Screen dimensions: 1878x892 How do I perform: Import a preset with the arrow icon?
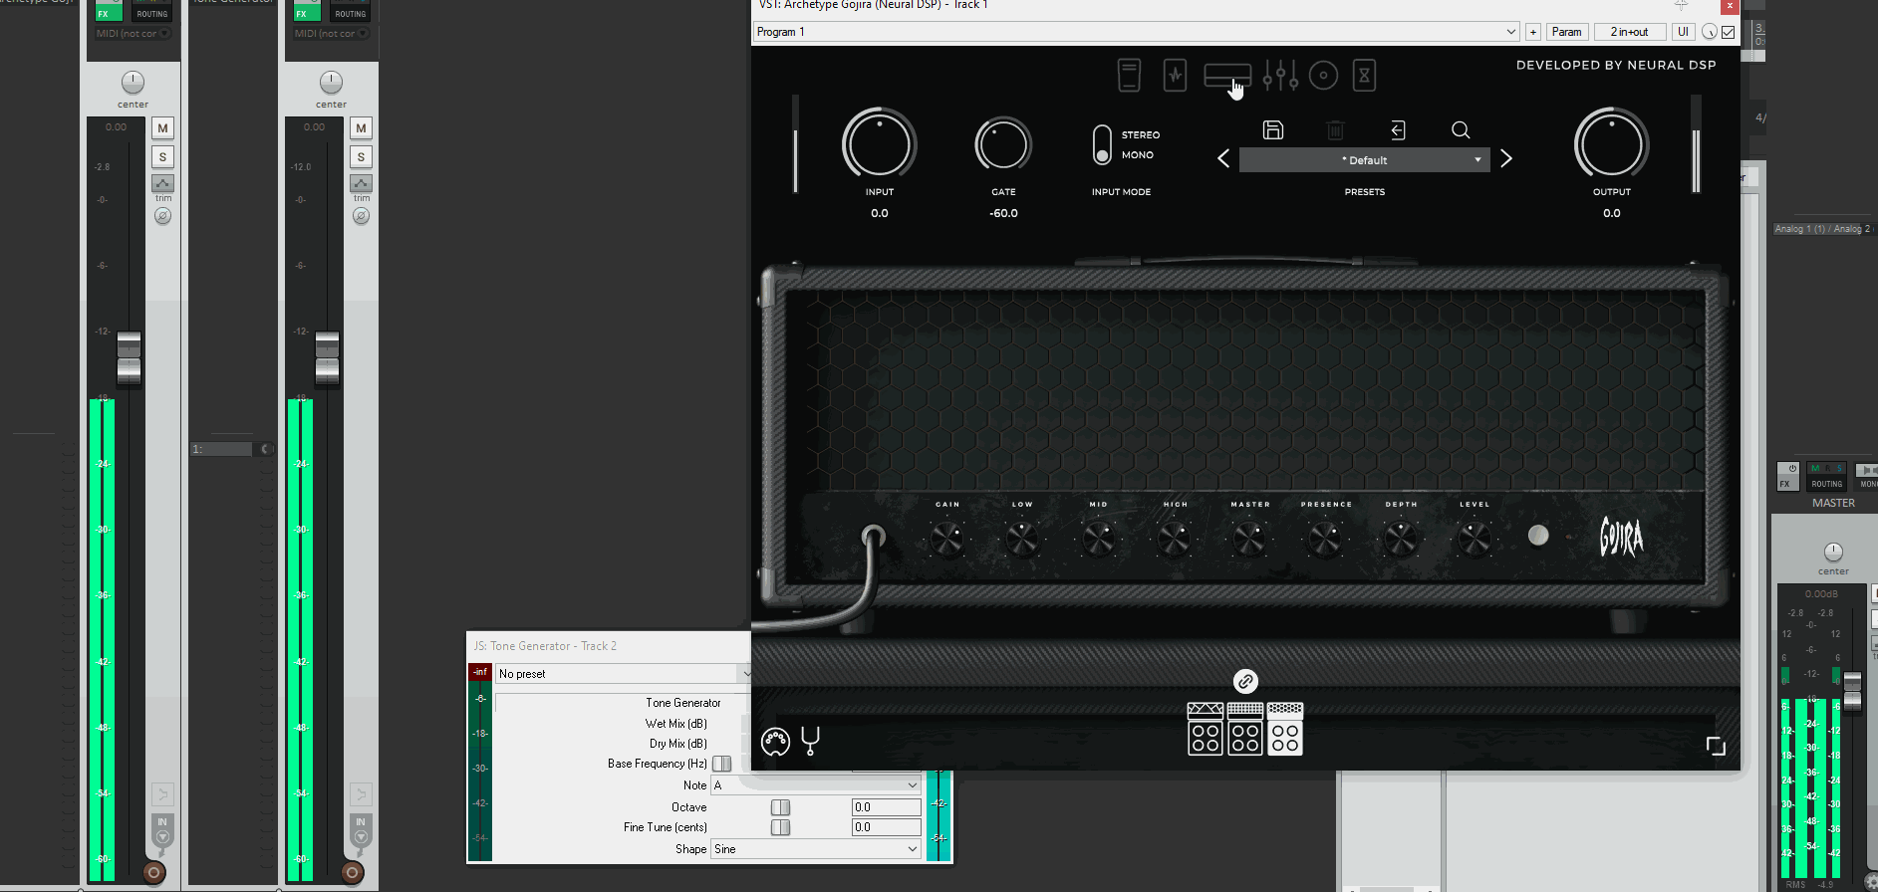(x=1398, y=130)
